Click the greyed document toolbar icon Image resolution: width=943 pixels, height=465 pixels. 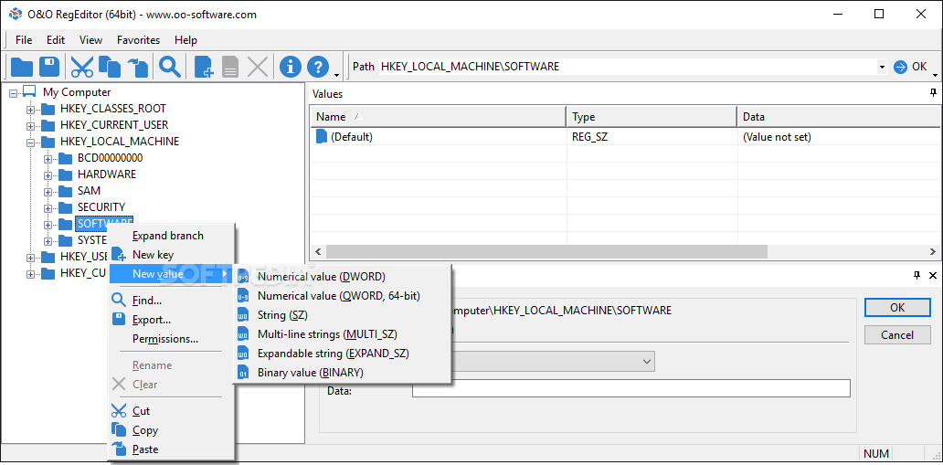pyautogui.click(x=230, y=67)
